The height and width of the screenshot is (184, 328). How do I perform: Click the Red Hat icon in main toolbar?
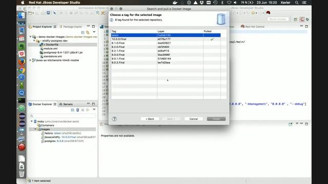coord(268,13)
